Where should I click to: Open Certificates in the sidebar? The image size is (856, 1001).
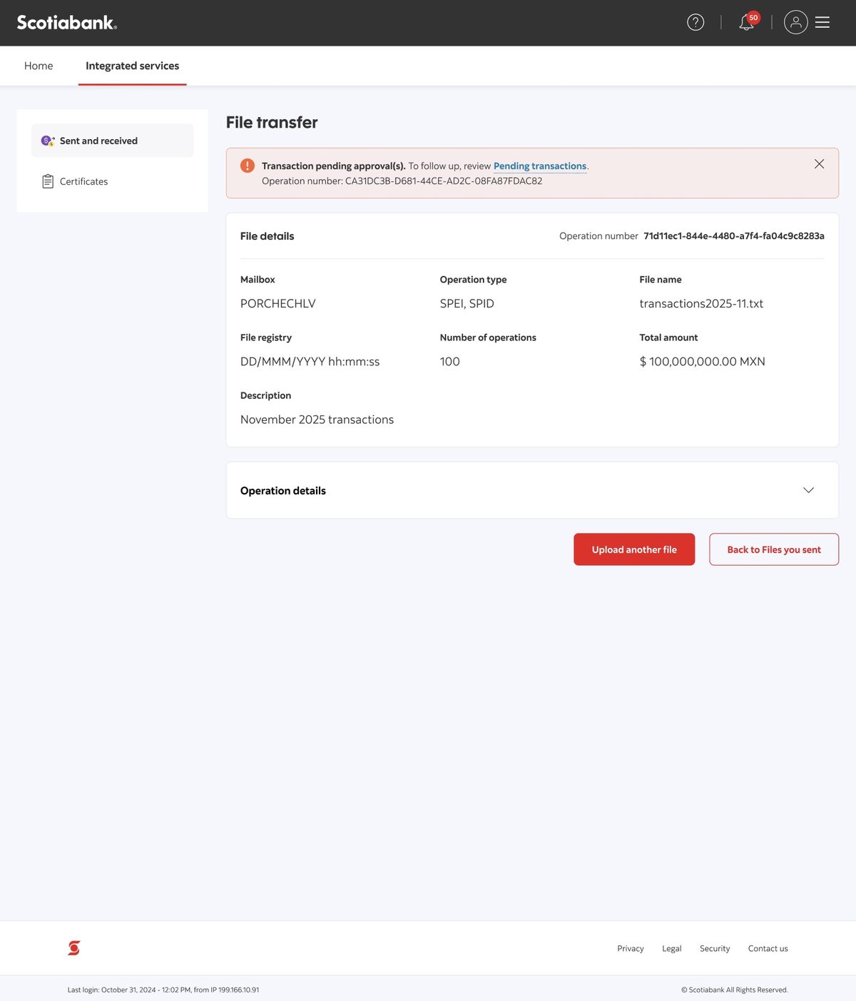[x=113, y=181]
